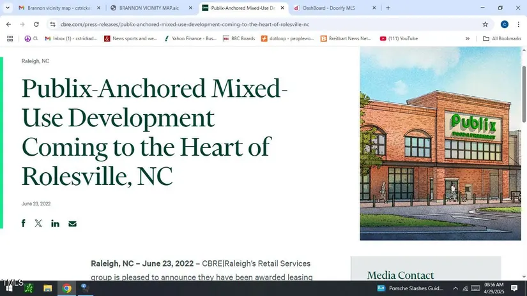Close the DashBoard Doorify MLS tab

pos(374,8)
